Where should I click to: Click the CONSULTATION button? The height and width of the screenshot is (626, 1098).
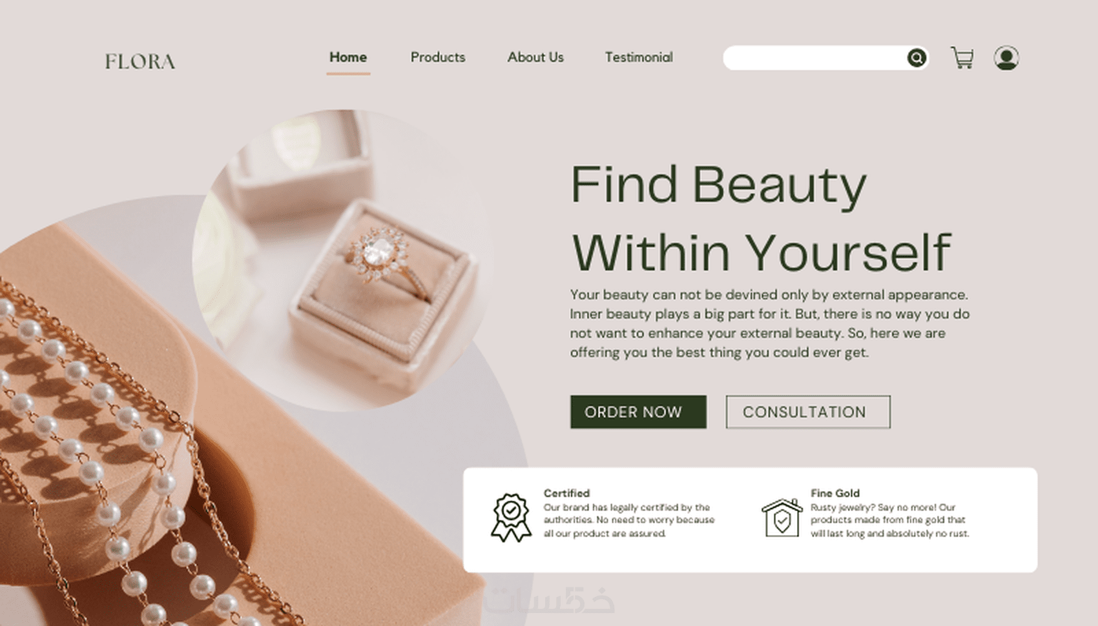click(808, 412)
